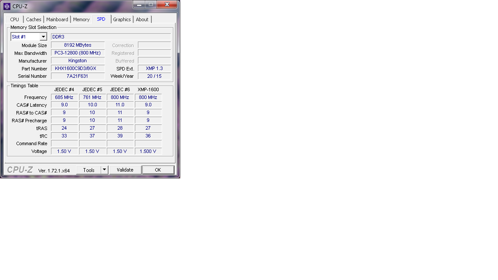Image resolution: width=498 pixels, height=280 pixels.
Task: Open the About tab
Action: point(142,19)
